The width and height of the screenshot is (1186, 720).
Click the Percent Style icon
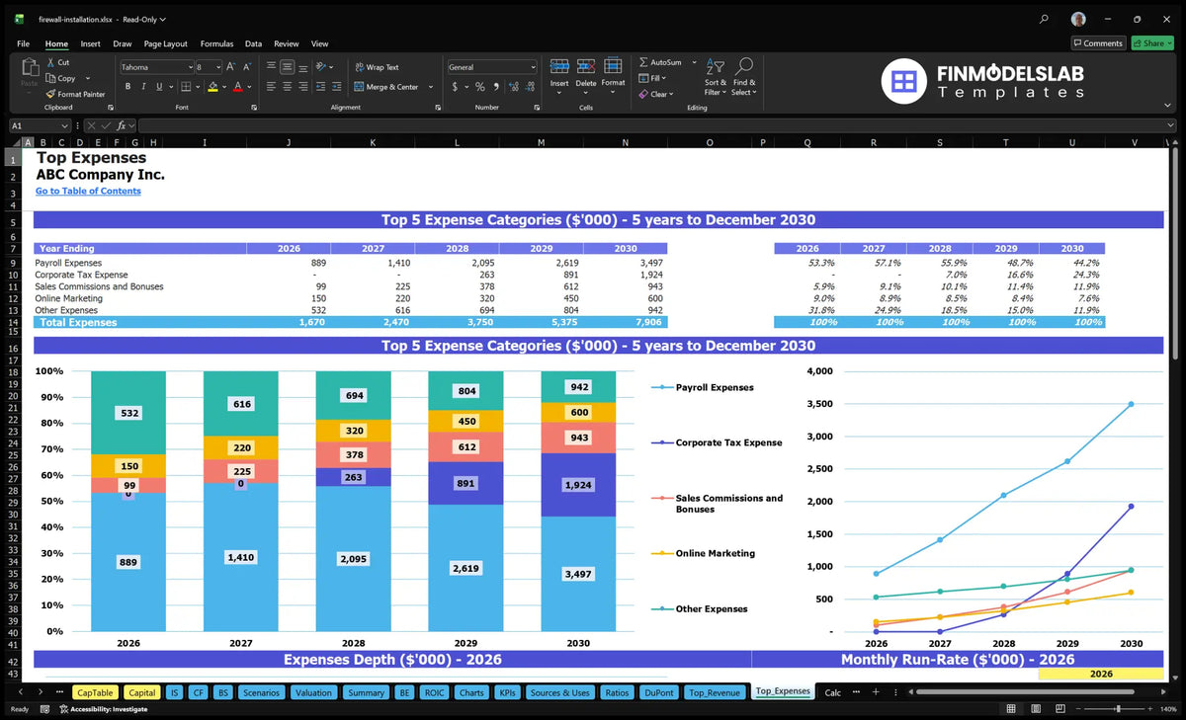click(x=481, y=87)
